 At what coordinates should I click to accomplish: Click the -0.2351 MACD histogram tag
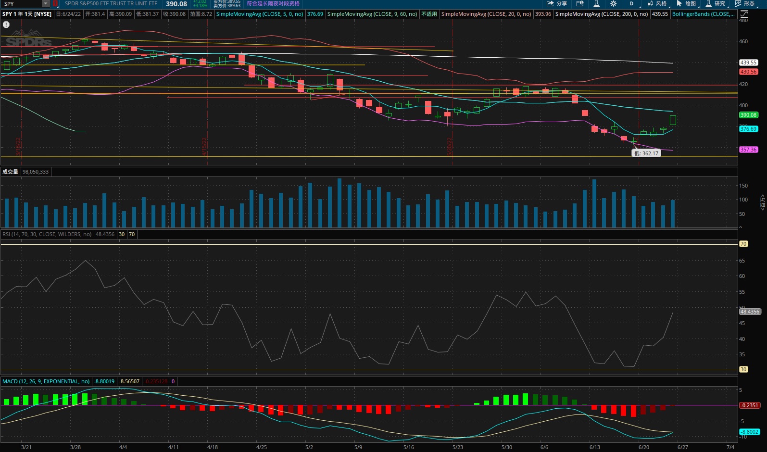(749, 405)
